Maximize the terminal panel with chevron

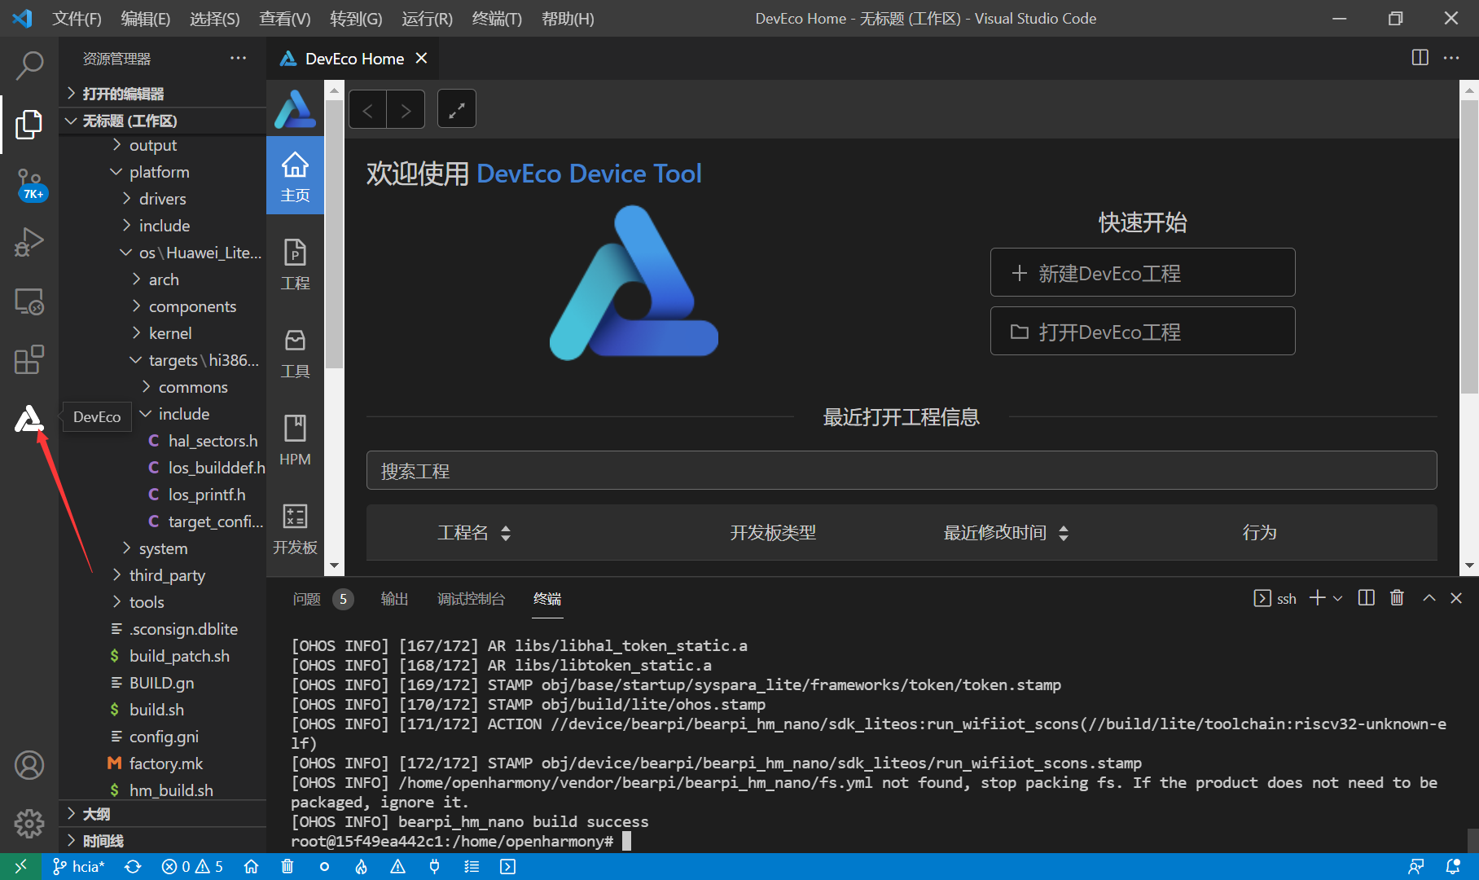pyautogui.click(x=1428, y=597)
